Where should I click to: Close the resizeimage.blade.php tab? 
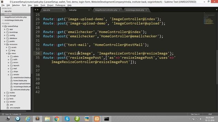point(146,10)
